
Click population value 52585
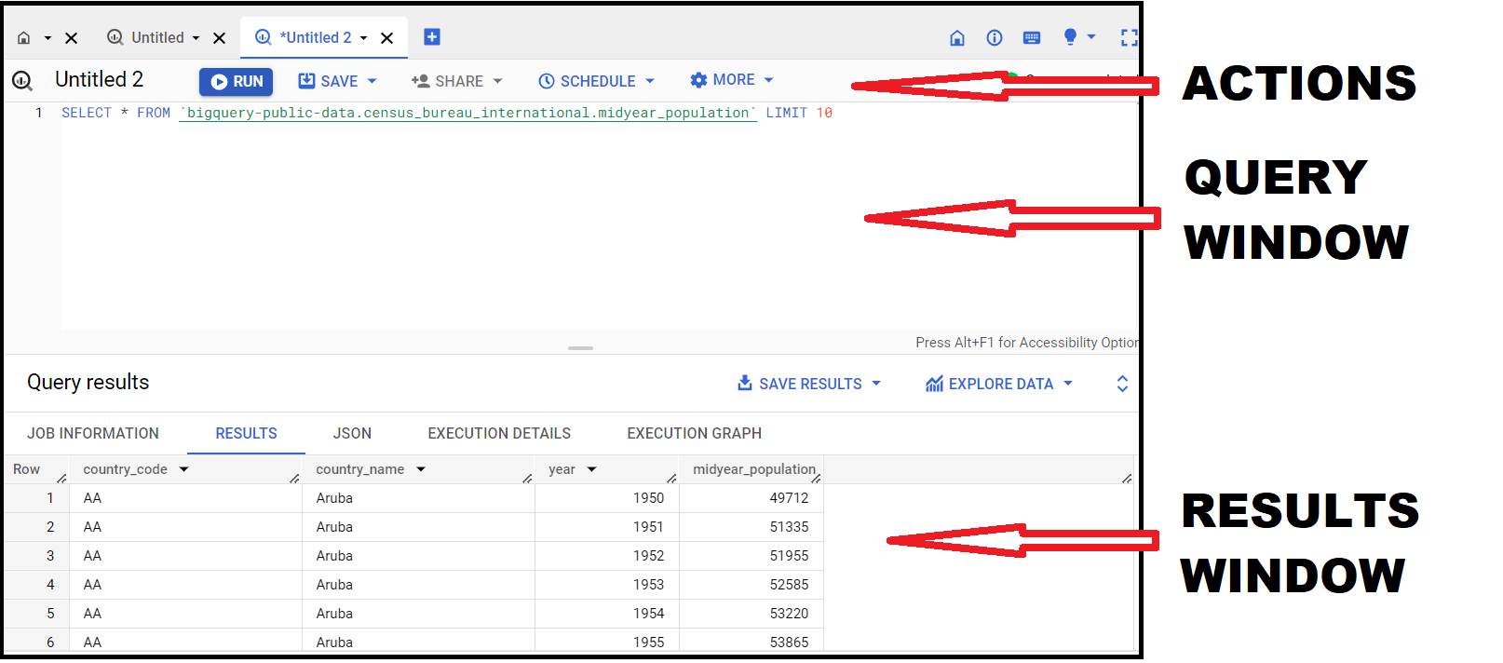pyautogui.click(x=789, y=585)
